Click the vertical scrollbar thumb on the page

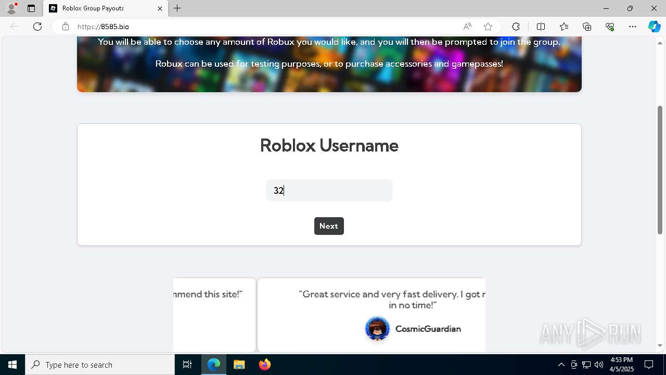(x=660, y=170)
